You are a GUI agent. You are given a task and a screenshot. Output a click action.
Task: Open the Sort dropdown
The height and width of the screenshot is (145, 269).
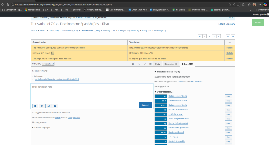[x=42, y=31]
